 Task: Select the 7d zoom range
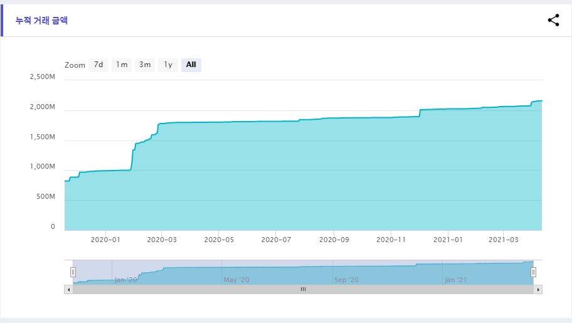point(98,65)
